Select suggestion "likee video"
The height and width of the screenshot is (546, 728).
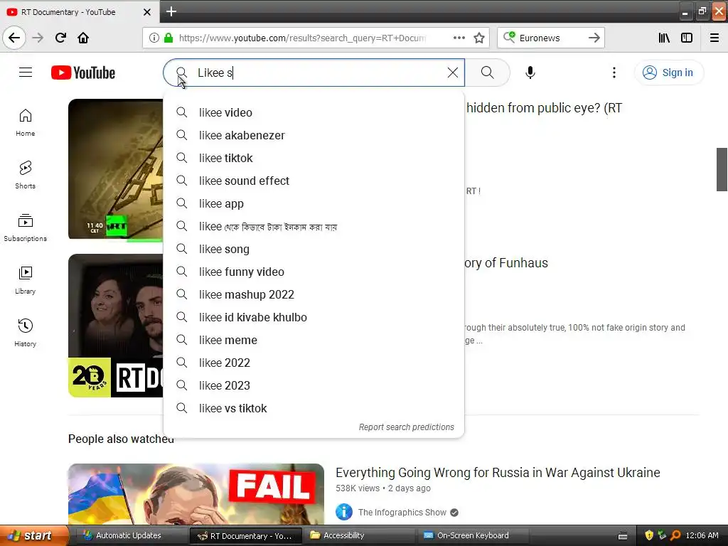pyautogui.click(x=314, y=112)
